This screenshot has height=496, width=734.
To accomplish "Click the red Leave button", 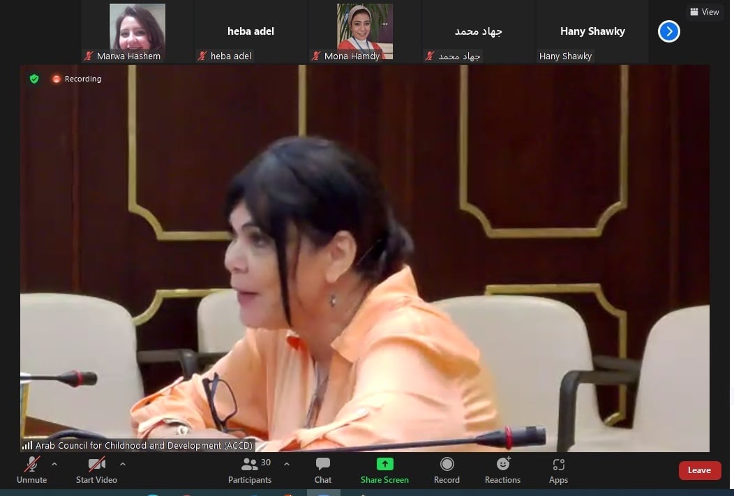I will (699, 470).
